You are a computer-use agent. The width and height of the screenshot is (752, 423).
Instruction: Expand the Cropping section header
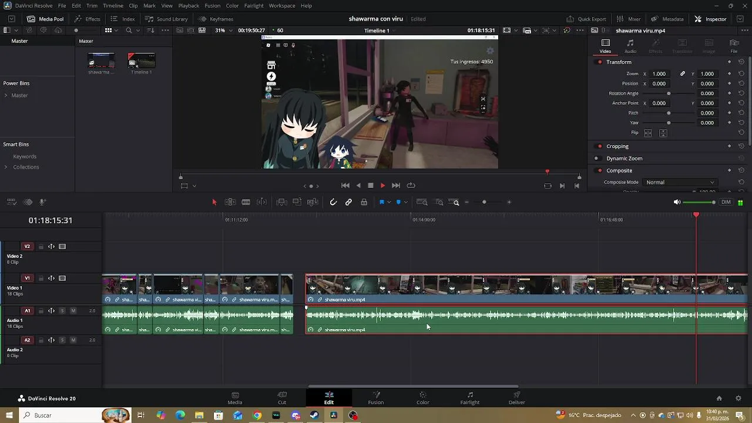pos(617,146)
